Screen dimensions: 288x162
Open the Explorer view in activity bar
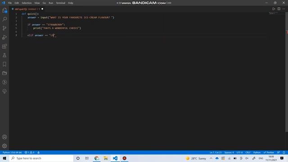click(x=4, y=10)
